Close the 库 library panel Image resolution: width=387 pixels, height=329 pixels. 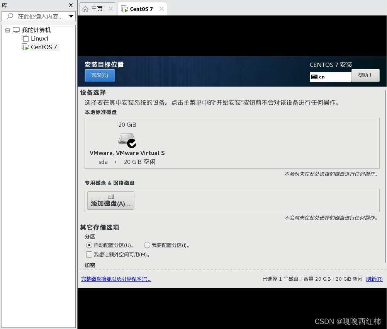pos(71,5)
